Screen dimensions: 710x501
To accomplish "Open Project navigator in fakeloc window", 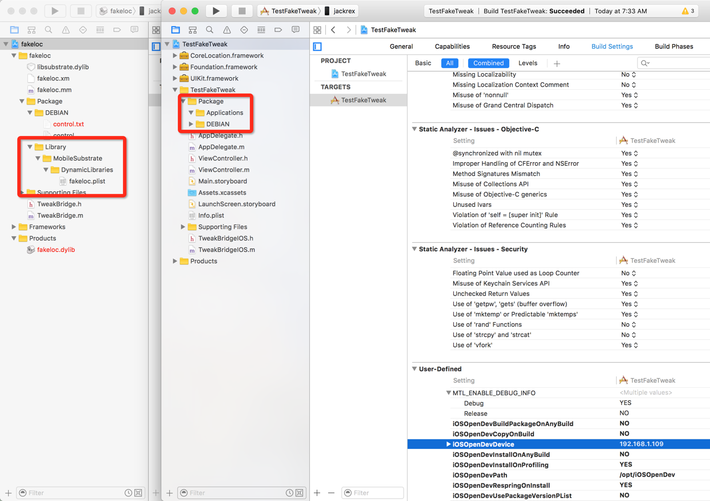I will 14,30.
